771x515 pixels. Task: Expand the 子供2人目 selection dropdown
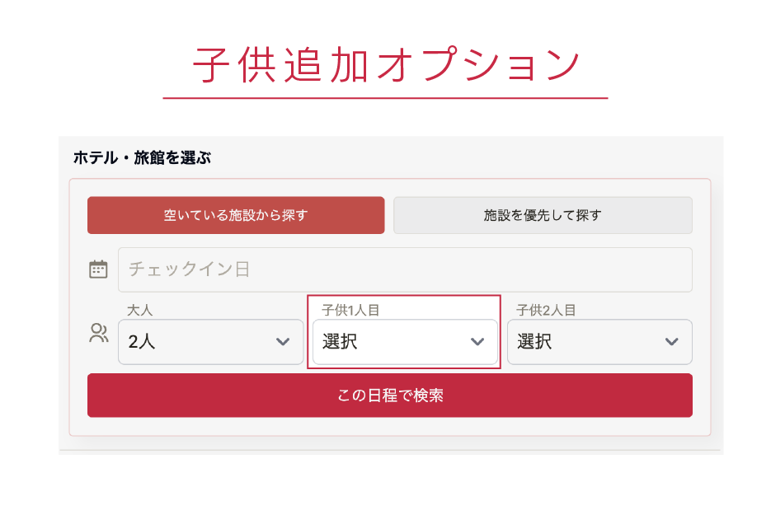pyautogui.click(x=599, y=342)
